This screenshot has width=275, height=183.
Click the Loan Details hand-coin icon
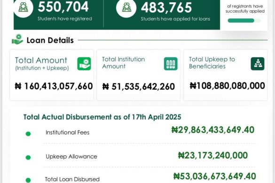17,39
